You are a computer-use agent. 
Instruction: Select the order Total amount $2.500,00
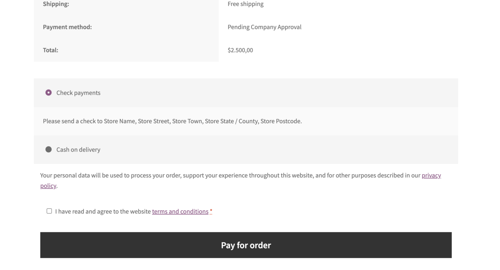click(x=240, y=50)
